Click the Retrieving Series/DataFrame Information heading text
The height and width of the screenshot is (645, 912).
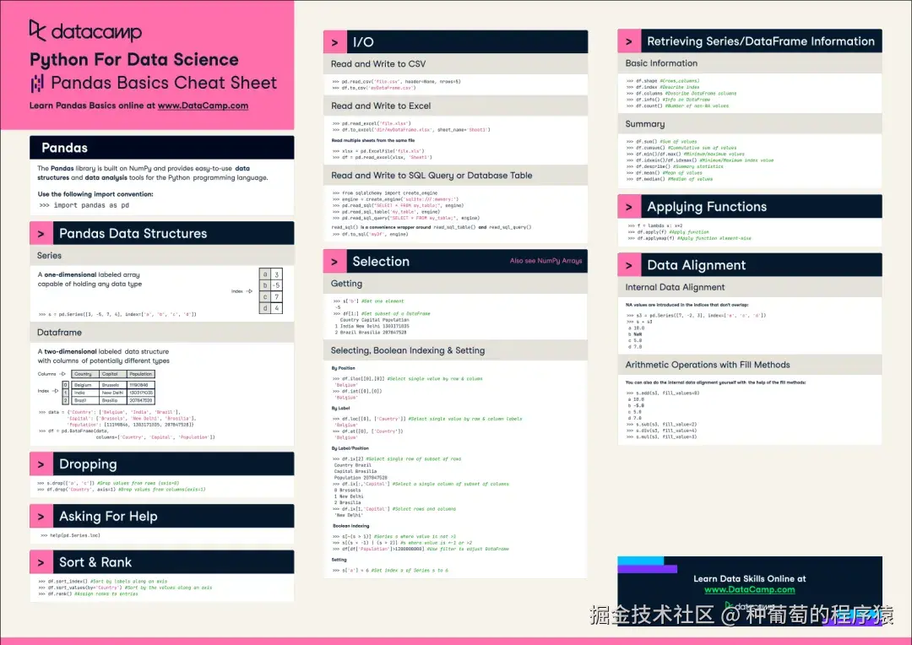pos(761,41)
